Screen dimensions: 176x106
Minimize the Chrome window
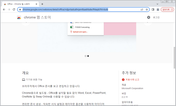tap(163, 2)
